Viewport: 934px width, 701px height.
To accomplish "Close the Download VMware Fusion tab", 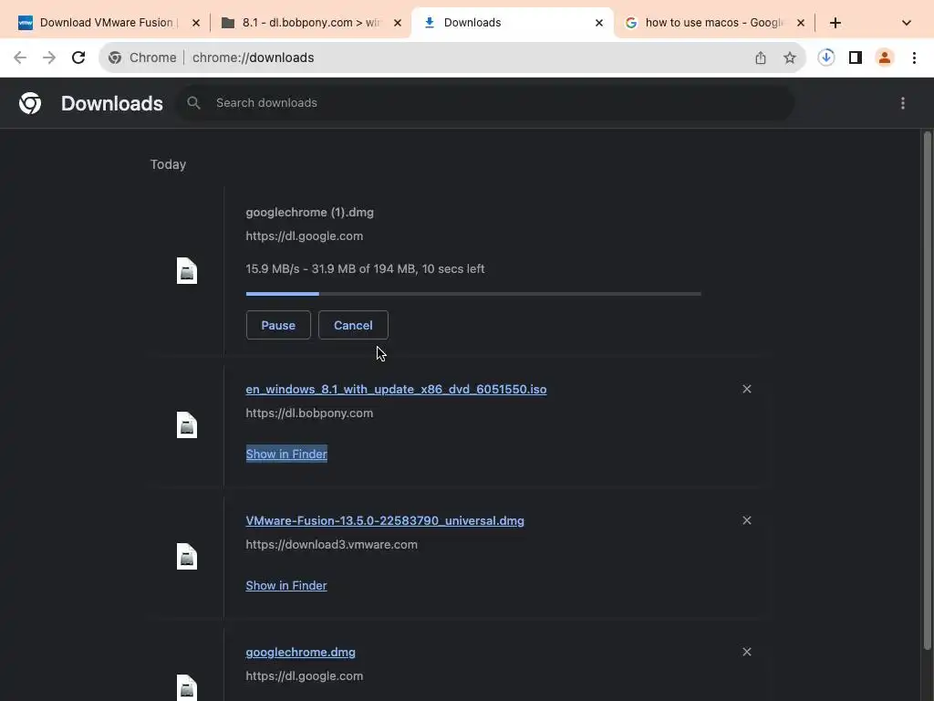I will click(x=196, y=23).
